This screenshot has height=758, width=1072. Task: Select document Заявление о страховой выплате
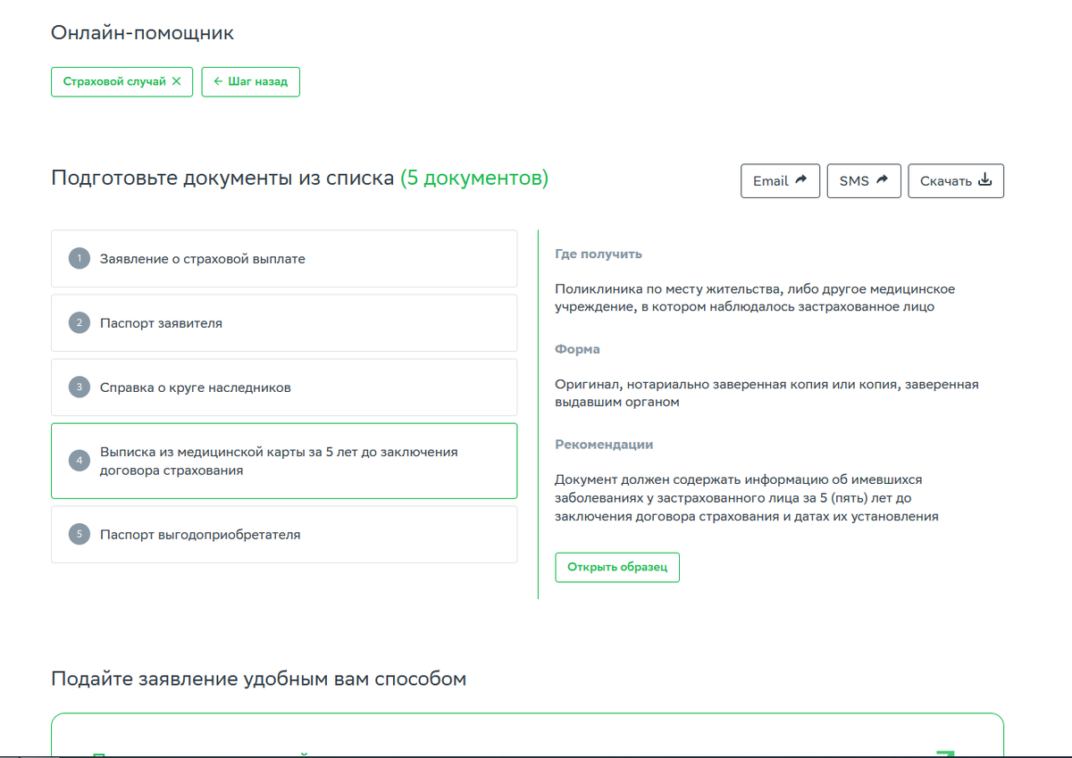pos(284,259)
